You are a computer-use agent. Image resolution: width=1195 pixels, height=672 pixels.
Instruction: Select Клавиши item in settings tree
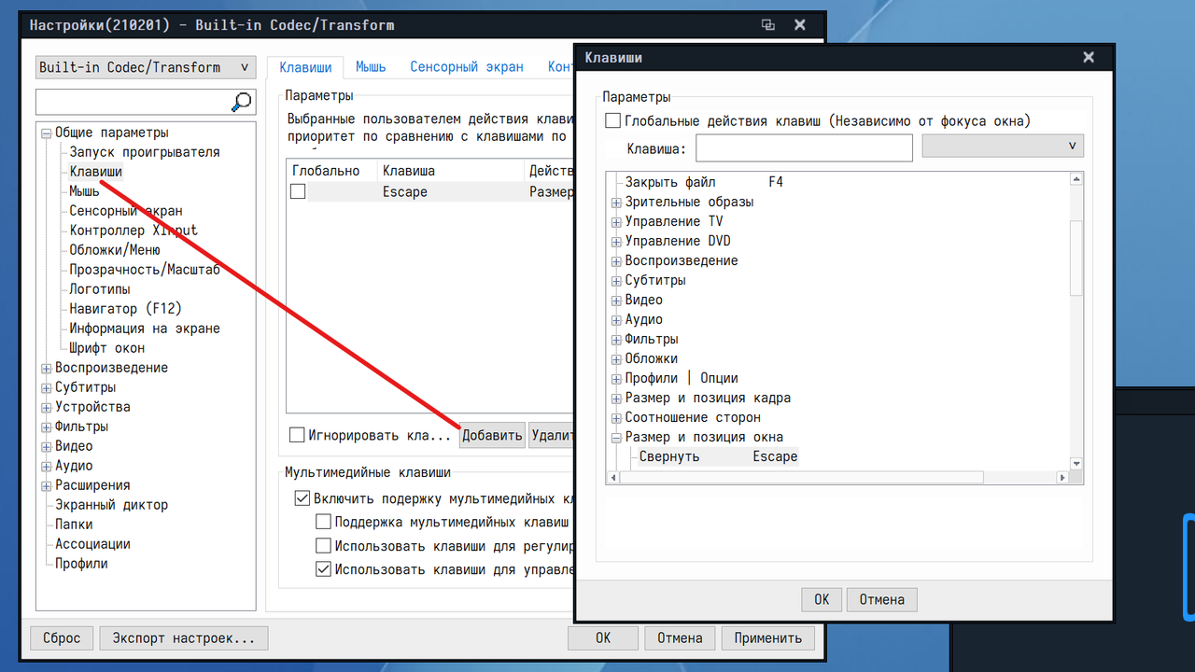coord(95,172)
